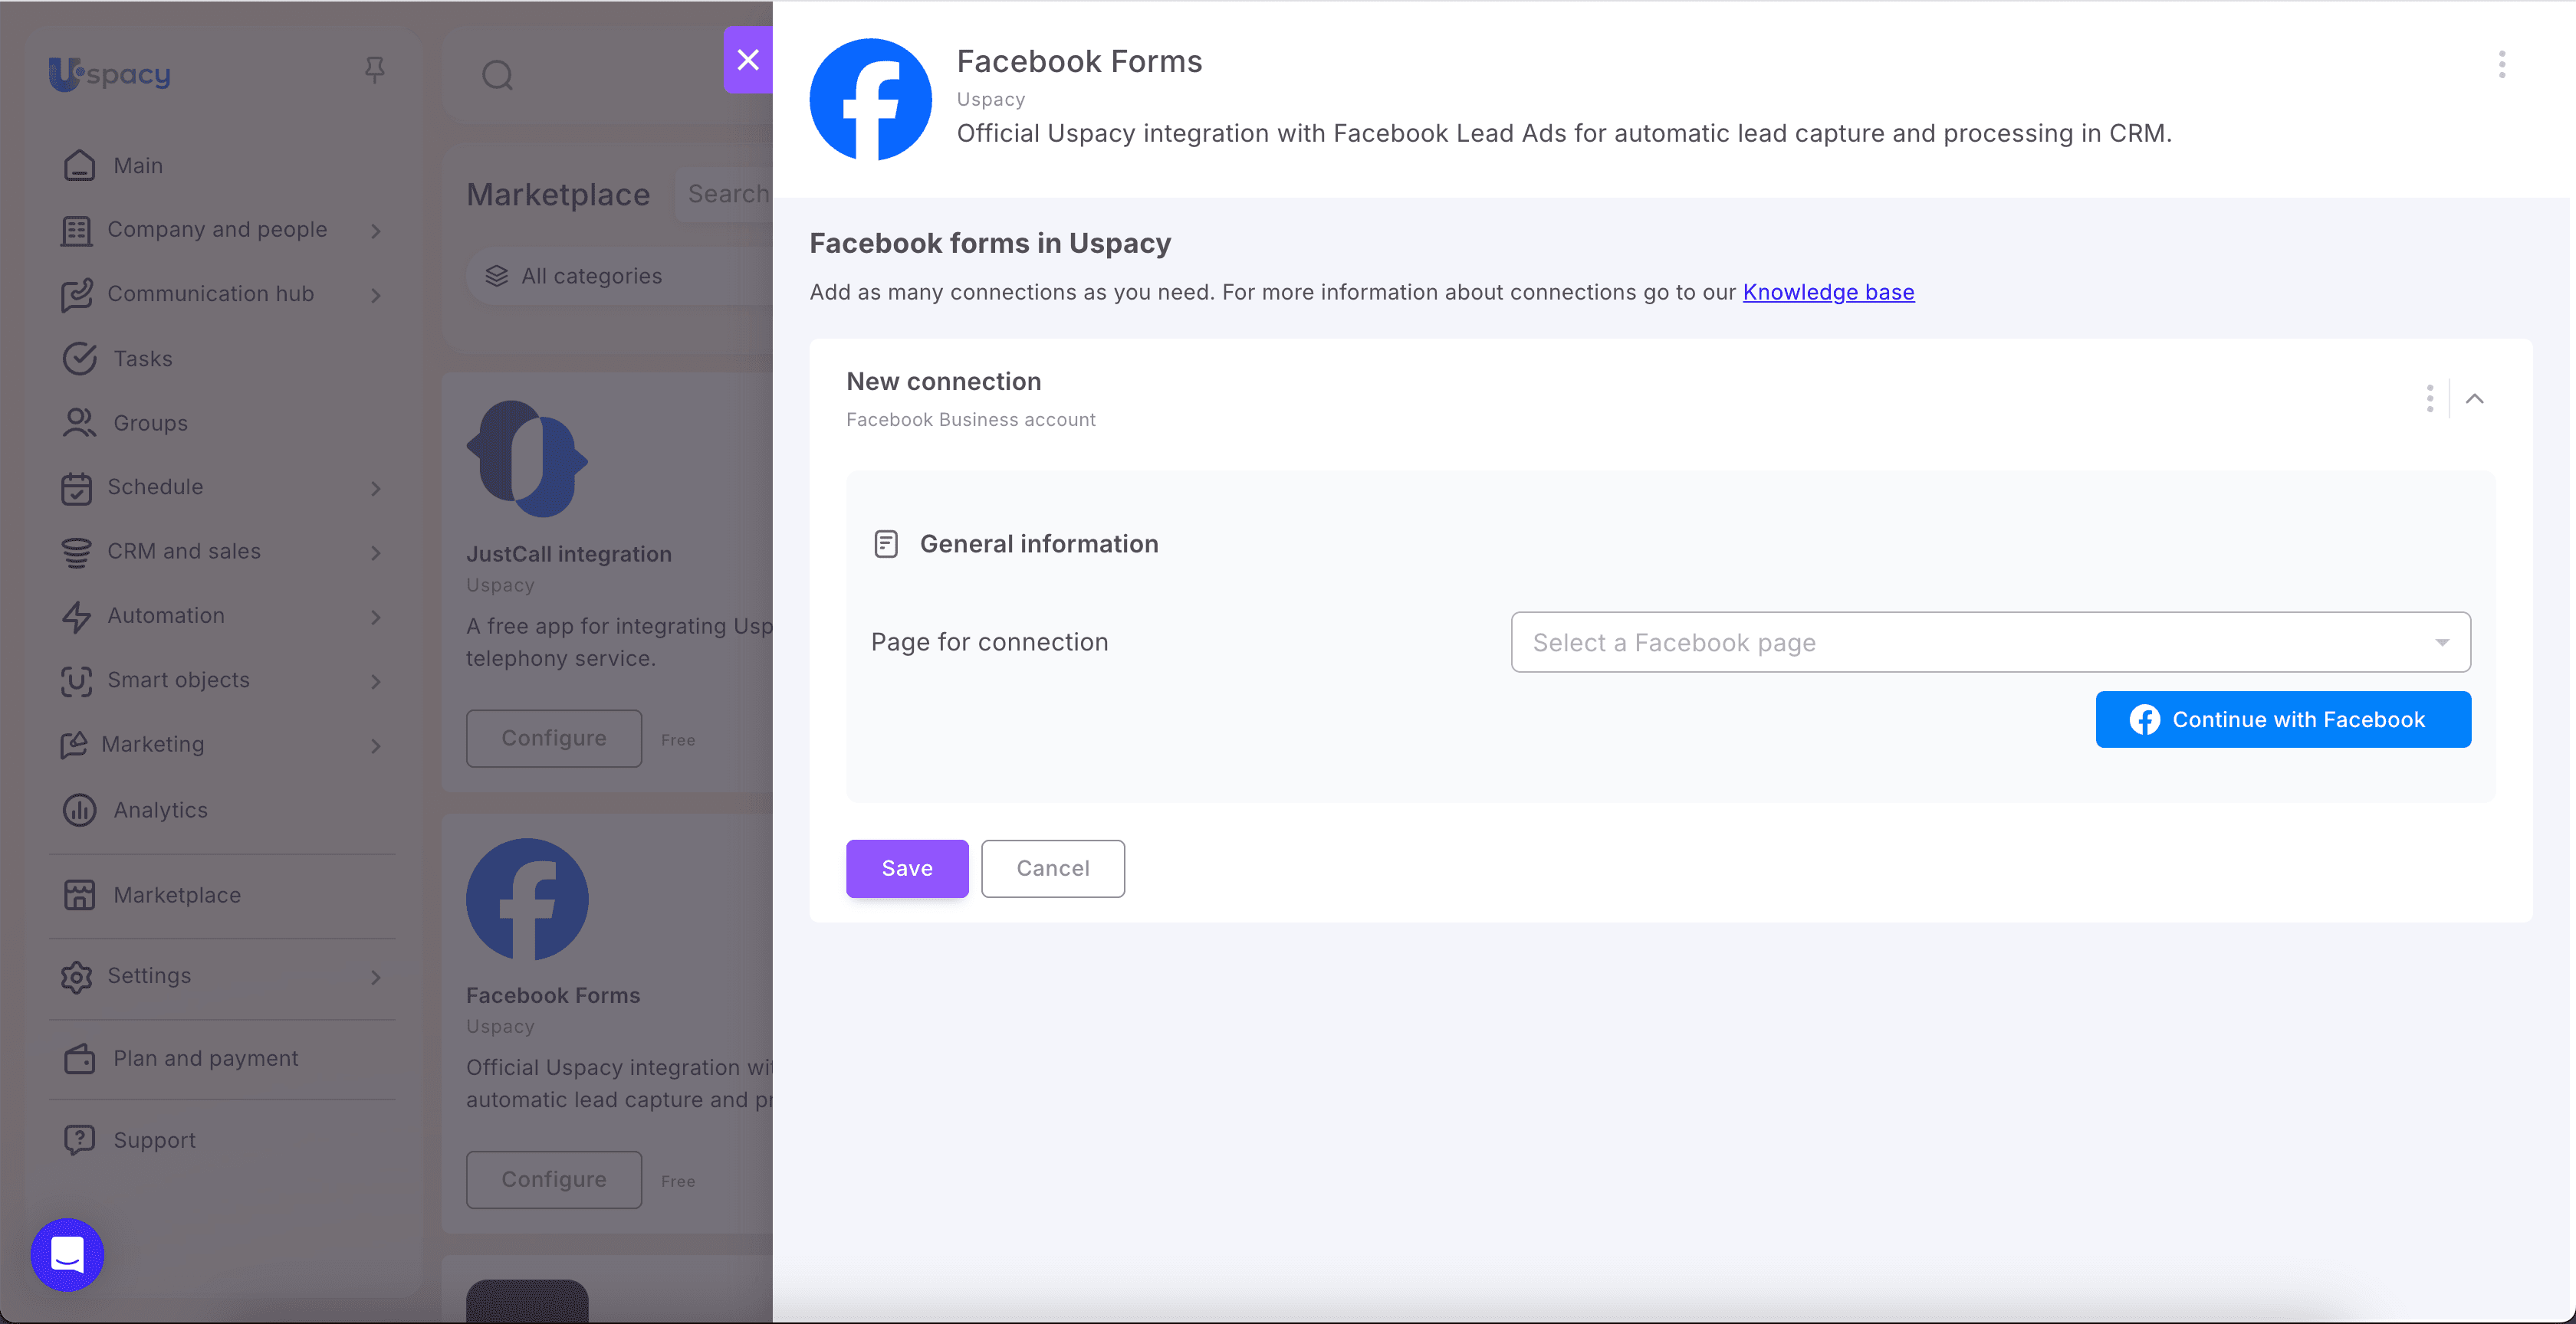Close the Facebook Forms panel
Image resolution: width=2576 pixels, height=1324 pixels.
[748, 60]
